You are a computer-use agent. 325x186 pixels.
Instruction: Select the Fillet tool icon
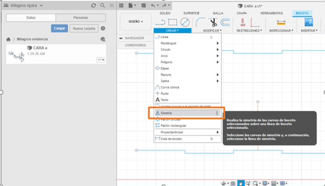pos(200,22)
